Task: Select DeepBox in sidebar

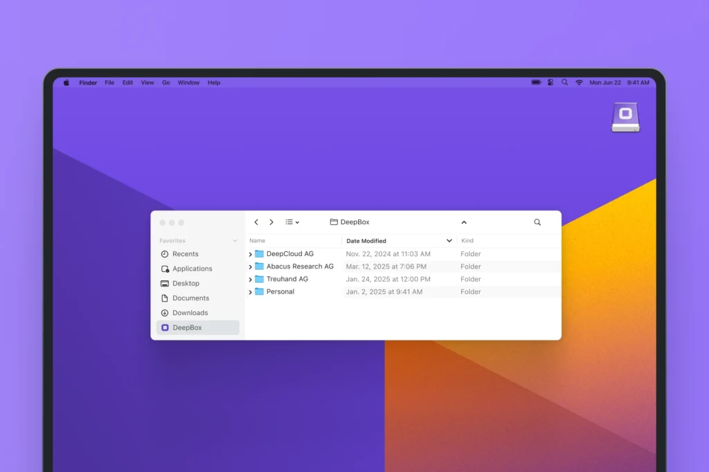Action: [x=197, y=328]
